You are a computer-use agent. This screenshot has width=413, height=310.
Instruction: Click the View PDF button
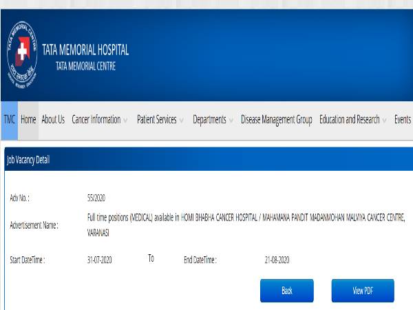363,291
